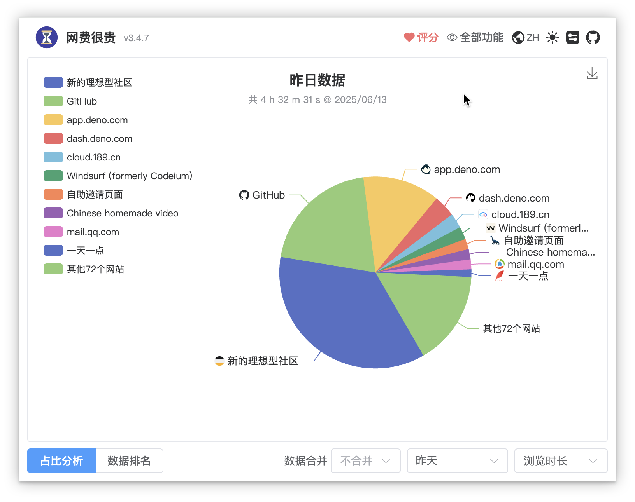Toggle the 一天一点 legend swatch
Image resolution: width=635 pixels, height=502 pixels.
(x=53, y=250)
